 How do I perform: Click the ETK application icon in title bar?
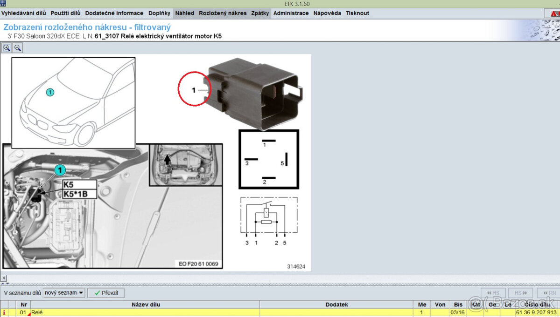point(4,4)
